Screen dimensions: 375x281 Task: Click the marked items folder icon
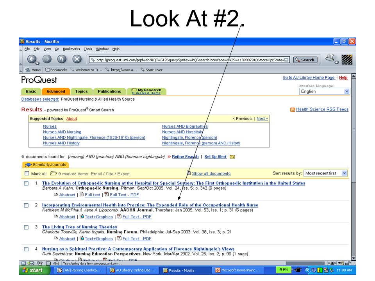(x=54, y=173)
